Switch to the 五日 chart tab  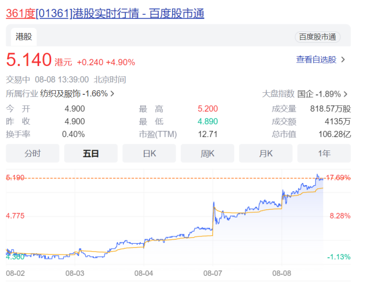[91, 154]
